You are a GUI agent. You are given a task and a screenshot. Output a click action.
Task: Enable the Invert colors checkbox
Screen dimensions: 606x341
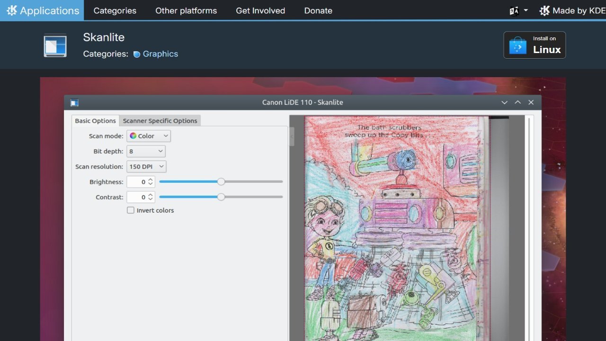pos(131,210)
